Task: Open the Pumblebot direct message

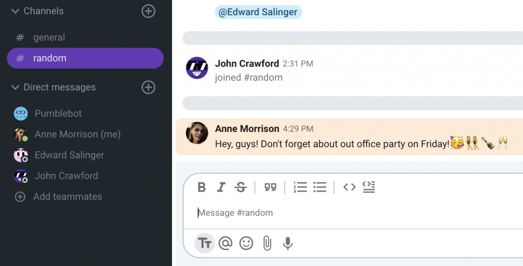Action: click(85, 114)
